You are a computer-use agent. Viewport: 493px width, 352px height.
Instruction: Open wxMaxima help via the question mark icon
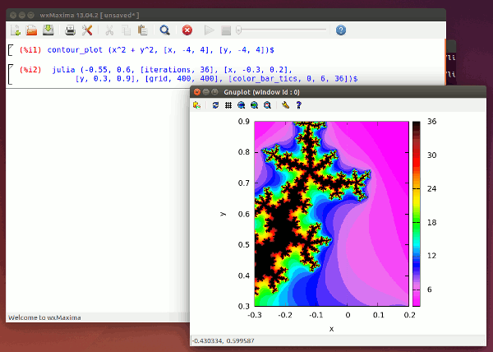click(341, 30)
